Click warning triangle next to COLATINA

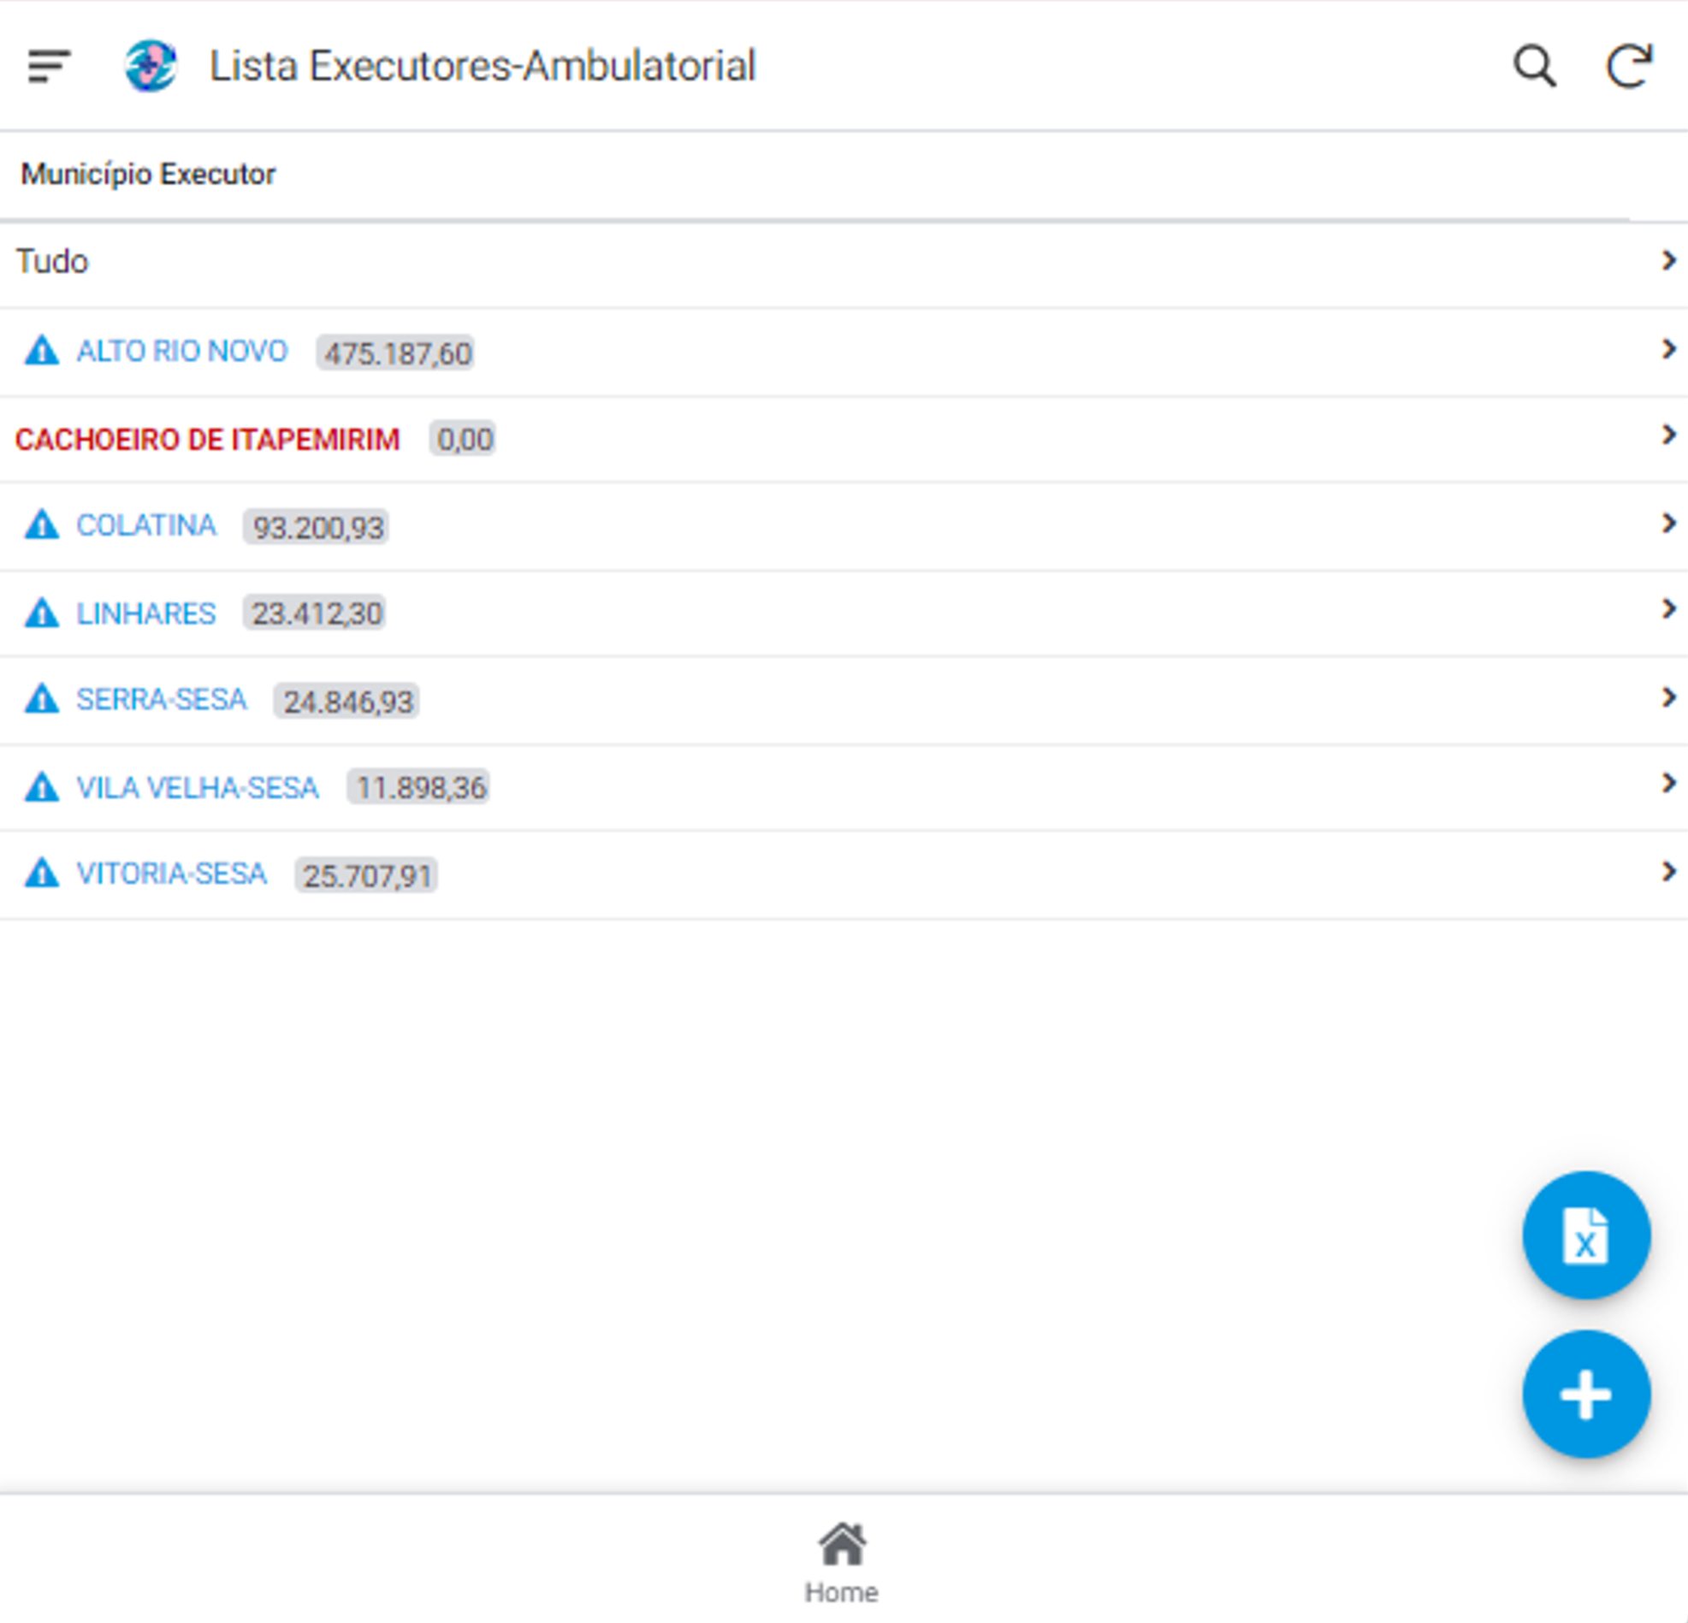41,525
